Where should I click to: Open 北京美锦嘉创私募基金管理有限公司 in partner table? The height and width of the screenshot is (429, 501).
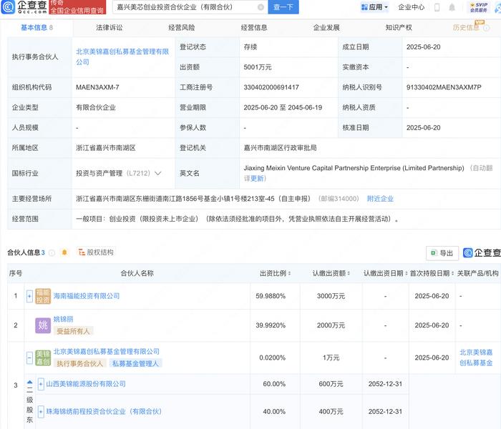click(x=107, y=352)
